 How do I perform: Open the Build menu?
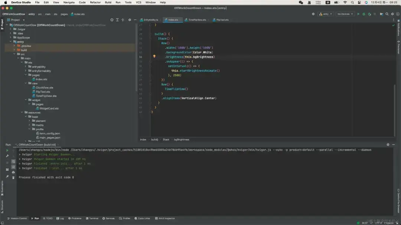(x=108, y=2)
